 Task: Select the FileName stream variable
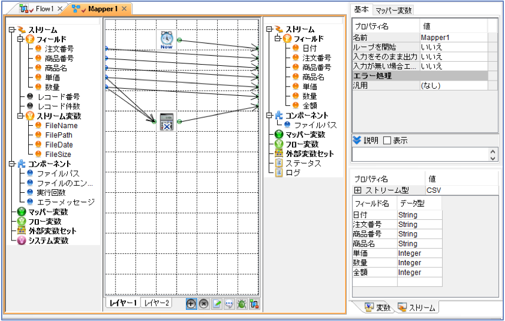(61, 125)
